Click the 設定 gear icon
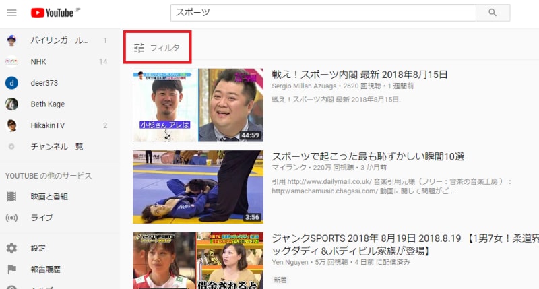 pos(11,248)
